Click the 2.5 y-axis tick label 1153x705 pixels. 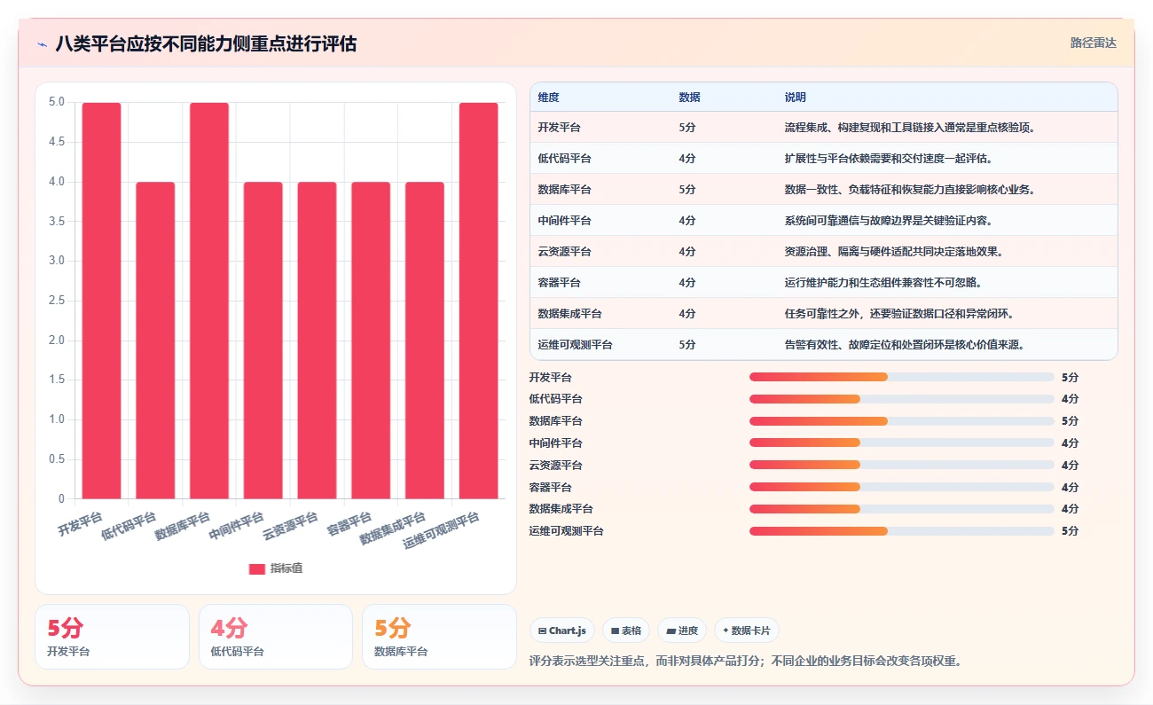point(57,301)
